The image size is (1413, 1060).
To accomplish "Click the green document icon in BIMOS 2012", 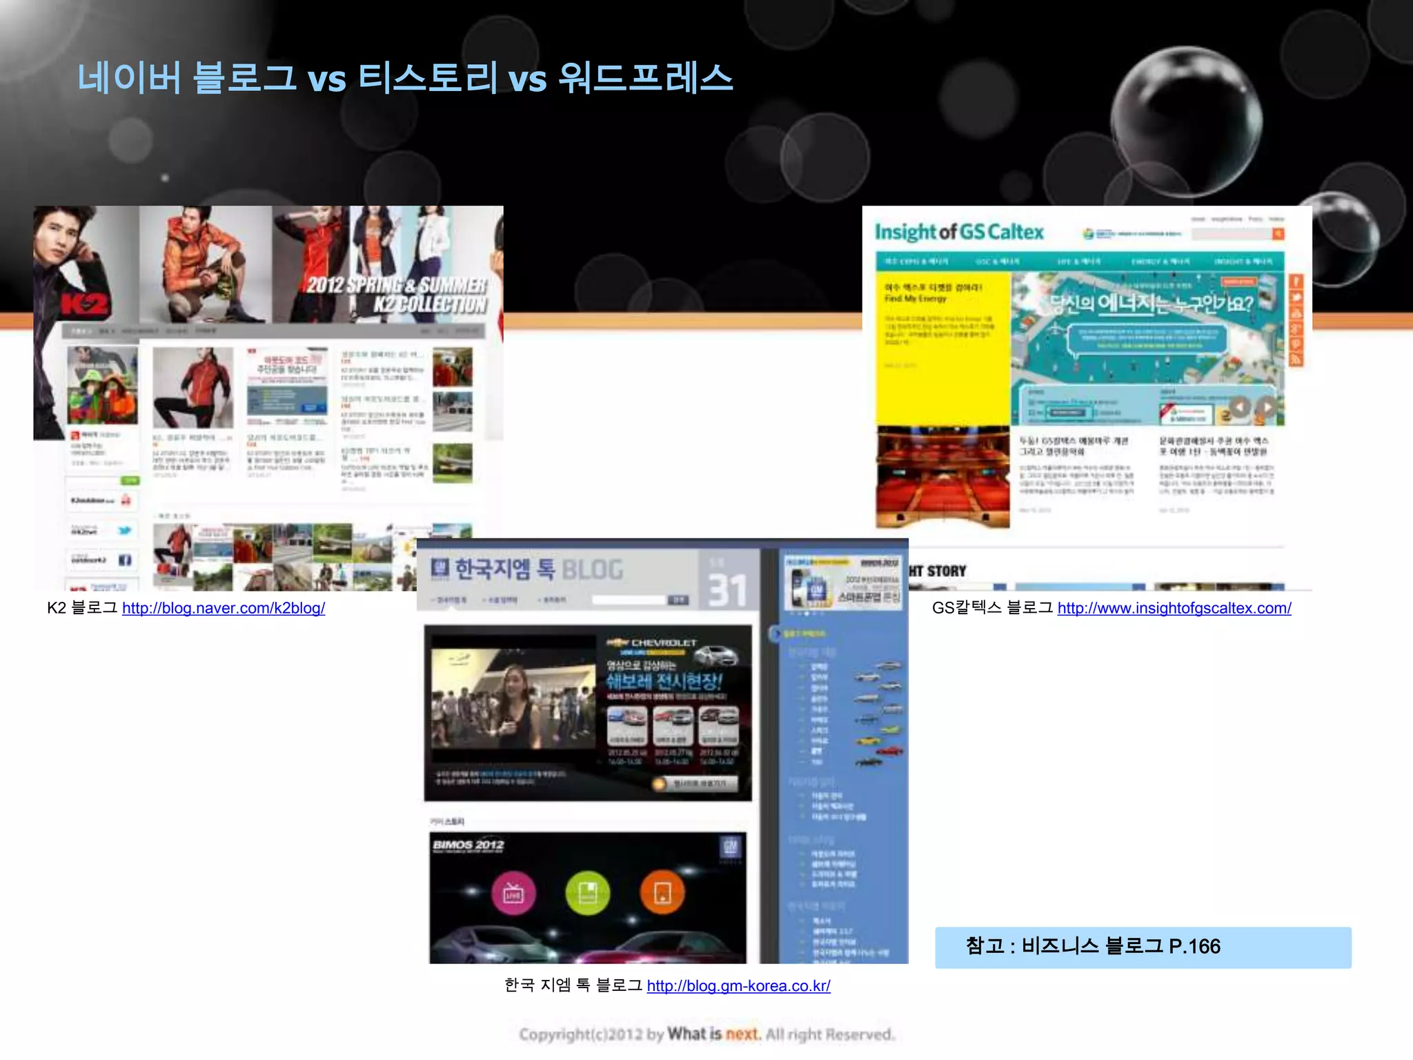I will tap(587, 892).
